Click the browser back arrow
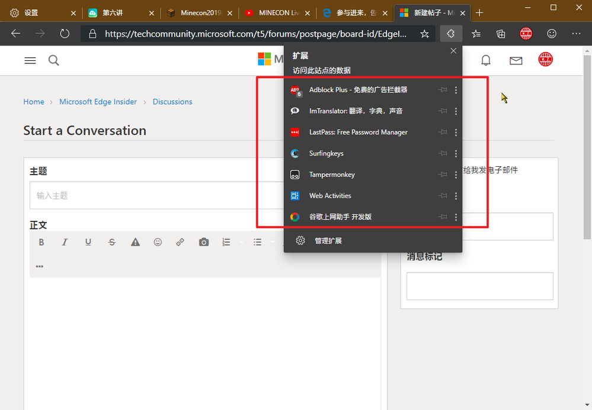 coord(15,34)
